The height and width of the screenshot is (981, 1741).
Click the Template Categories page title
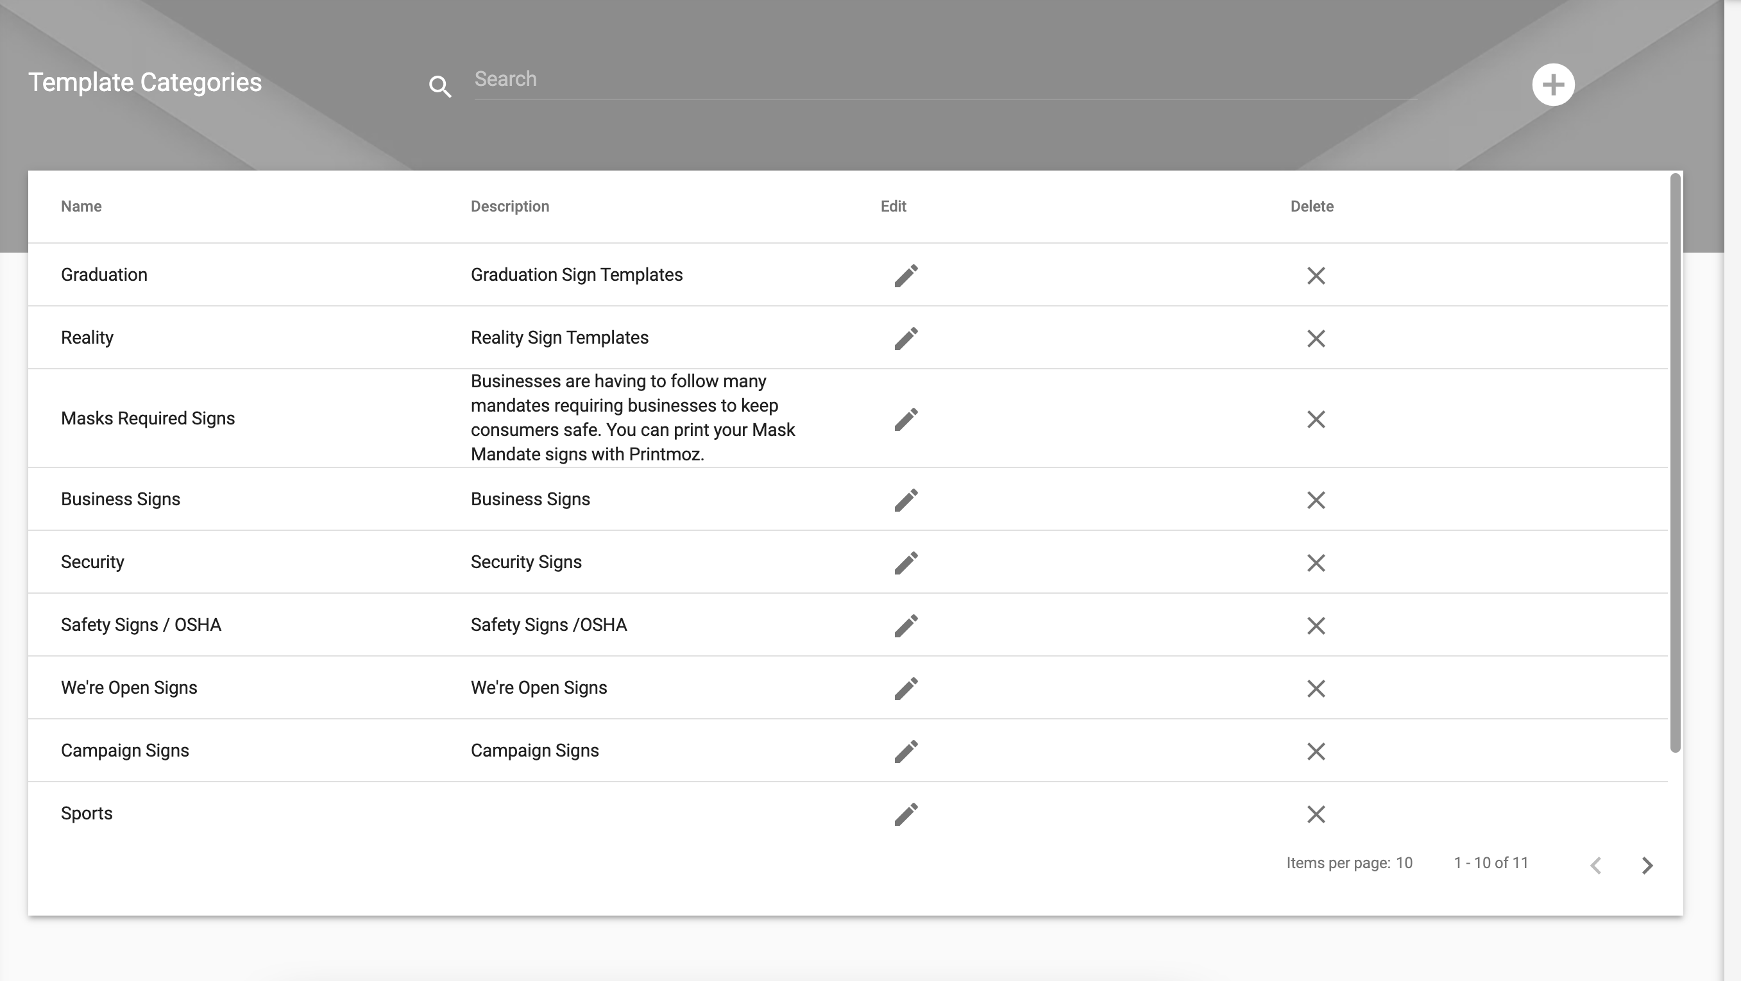(x=144, y=83)
